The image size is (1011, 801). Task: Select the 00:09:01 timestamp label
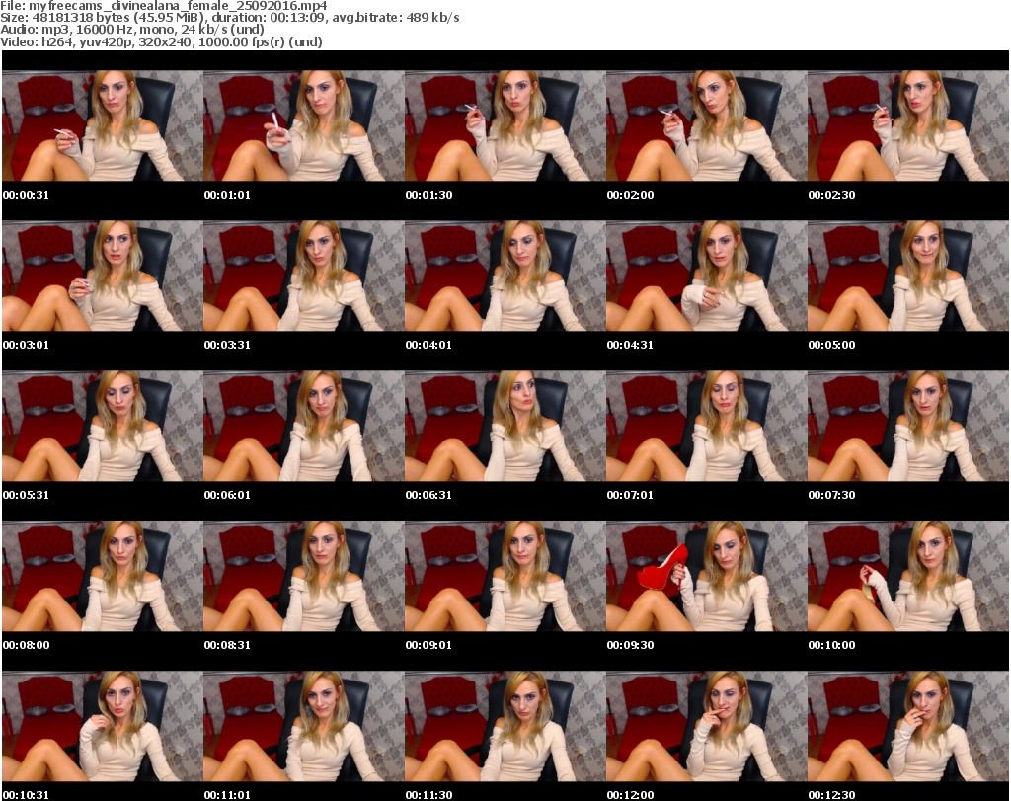point(428,645)
